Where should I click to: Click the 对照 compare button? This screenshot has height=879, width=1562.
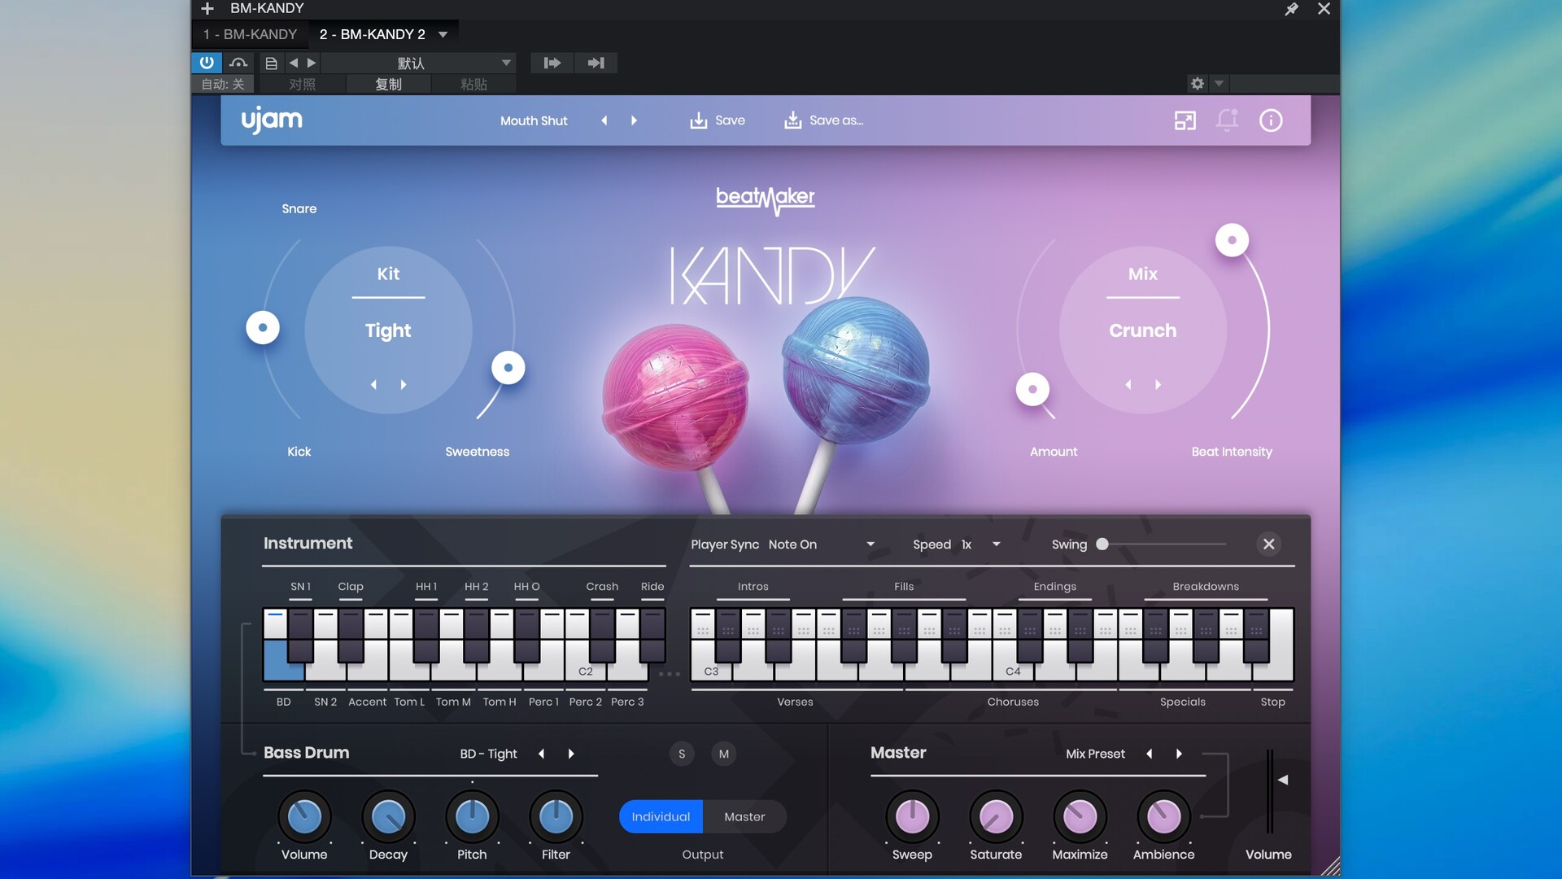tap(303, 84)
